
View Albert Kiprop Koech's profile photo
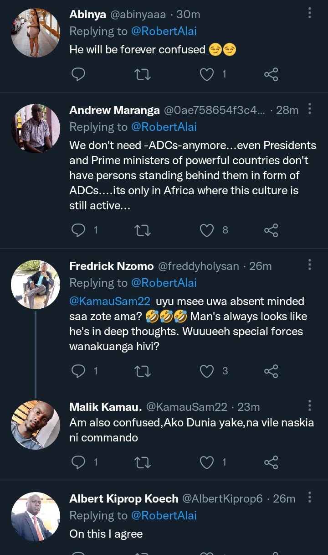coord(36,517)
